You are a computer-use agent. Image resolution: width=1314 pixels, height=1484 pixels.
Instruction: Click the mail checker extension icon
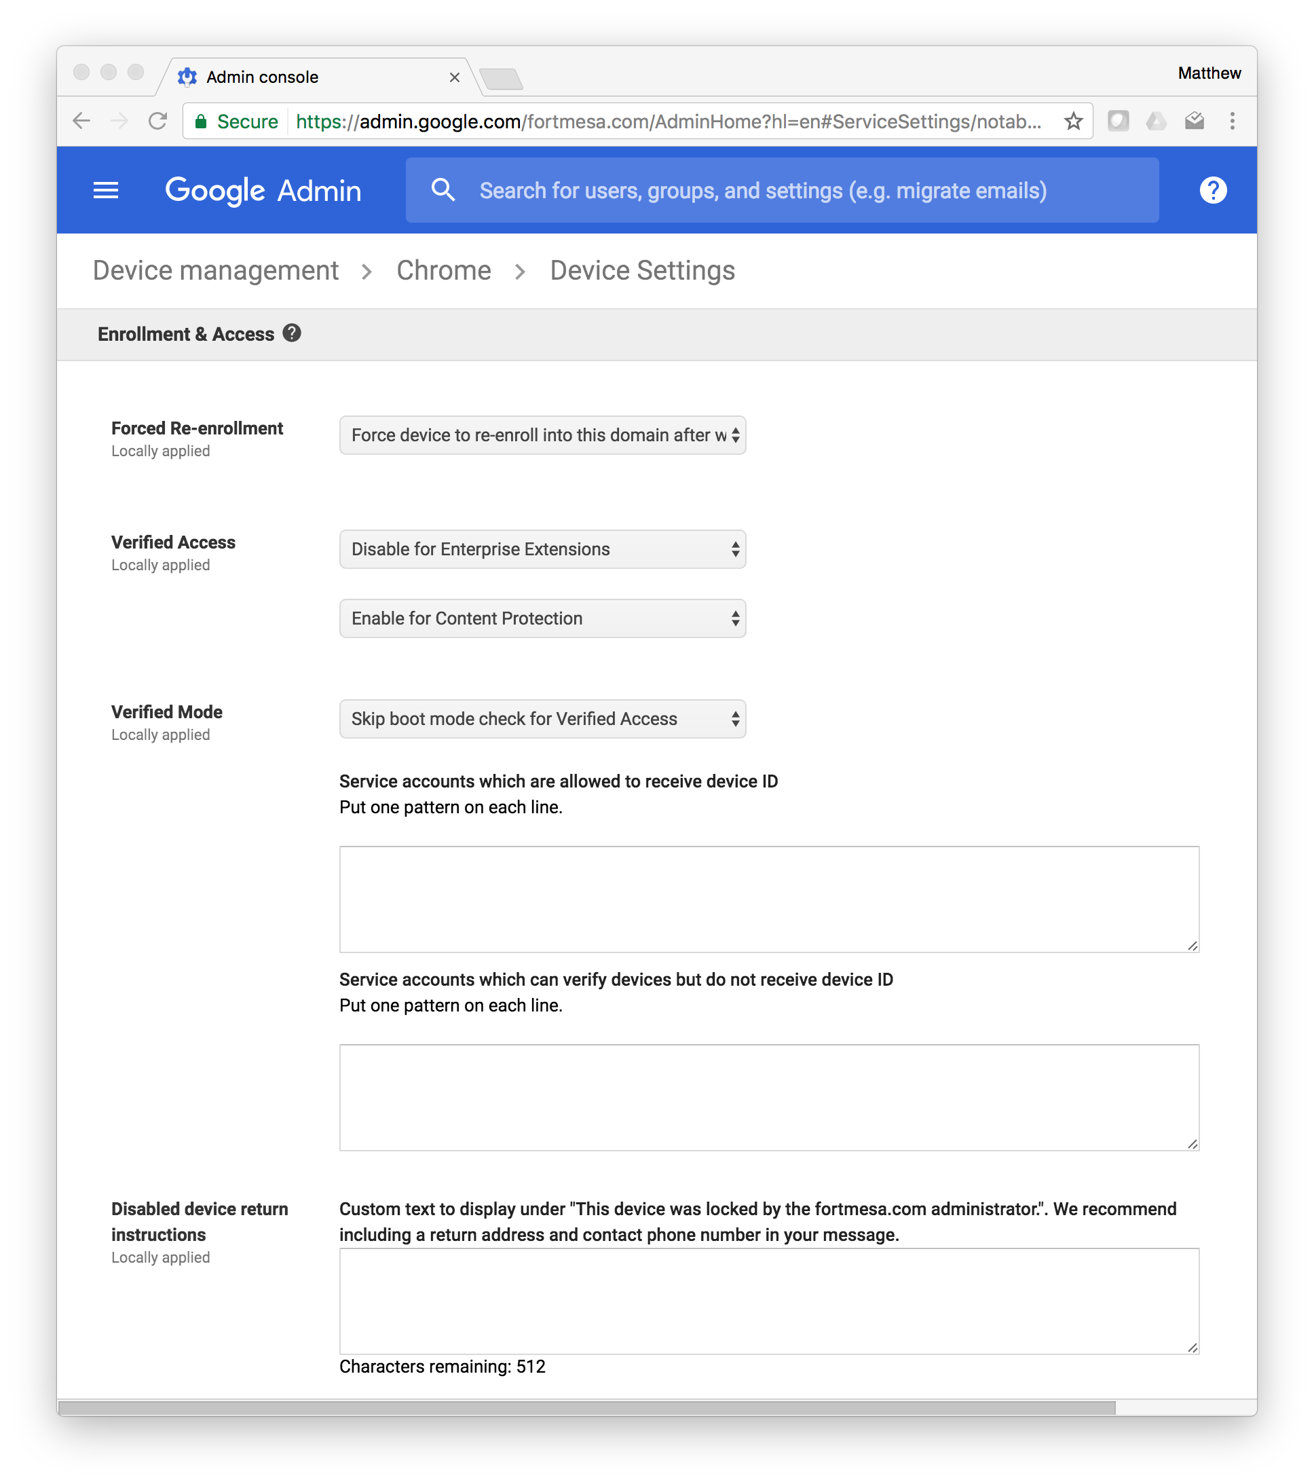[x=1195, y=121]
